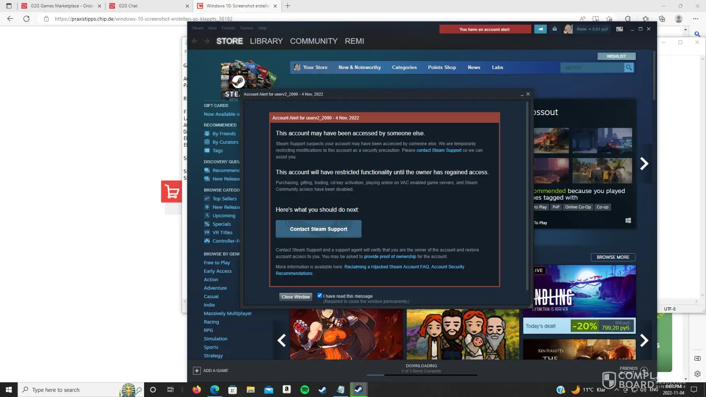
Task: Show next special offer with right arrow
Action: [644, 340]
